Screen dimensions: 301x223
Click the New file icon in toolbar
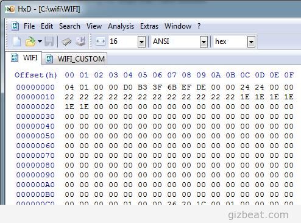16,41
